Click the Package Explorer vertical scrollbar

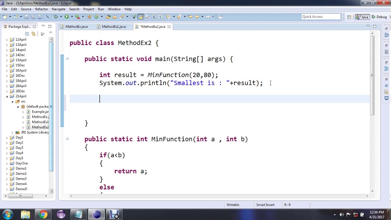pos(51,107)
